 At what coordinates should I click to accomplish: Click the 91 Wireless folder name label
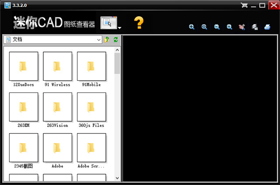pyautogui.click(x=57, y=85)
